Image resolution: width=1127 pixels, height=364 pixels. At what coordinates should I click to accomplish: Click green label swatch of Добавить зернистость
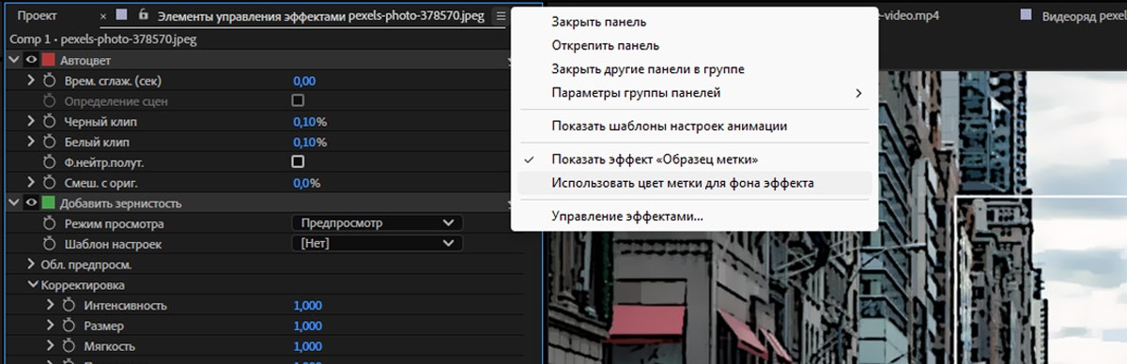point(48,204)
